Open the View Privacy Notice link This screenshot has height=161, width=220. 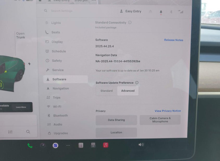point(168,111)
